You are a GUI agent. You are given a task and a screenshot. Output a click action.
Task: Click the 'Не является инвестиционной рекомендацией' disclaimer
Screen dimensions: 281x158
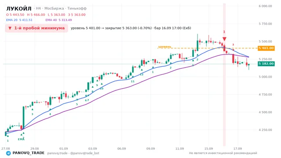(223, 153)
